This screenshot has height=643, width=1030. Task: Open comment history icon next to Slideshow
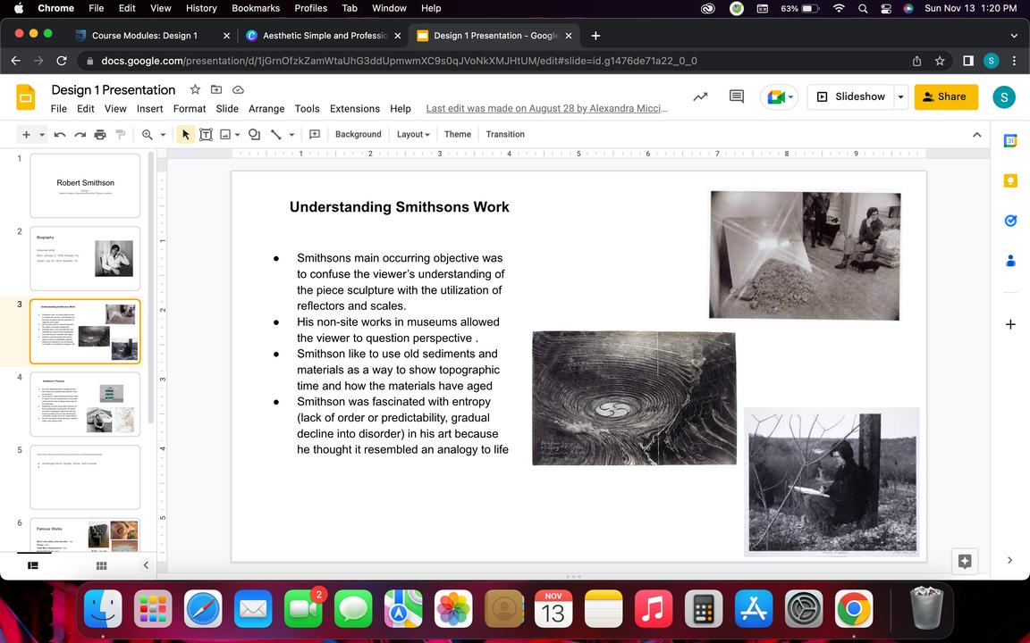click(737, 96)
